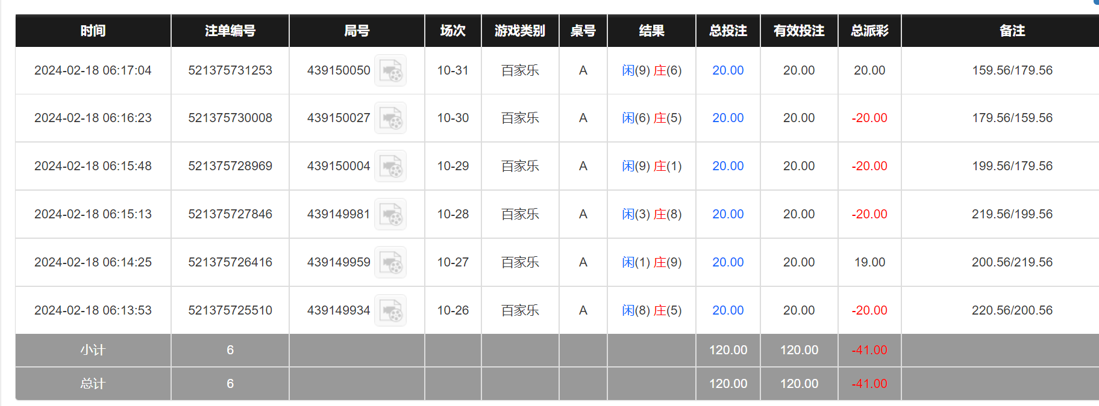Screen dimensions: 1099x406
Task: Click round number 439149959
Action: click(339, 262)
